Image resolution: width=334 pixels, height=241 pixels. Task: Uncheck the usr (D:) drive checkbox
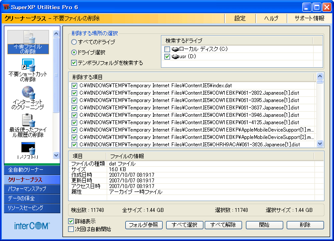point(167,57)
